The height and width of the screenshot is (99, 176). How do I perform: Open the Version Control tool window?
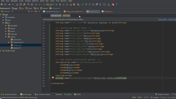point(42,94)
